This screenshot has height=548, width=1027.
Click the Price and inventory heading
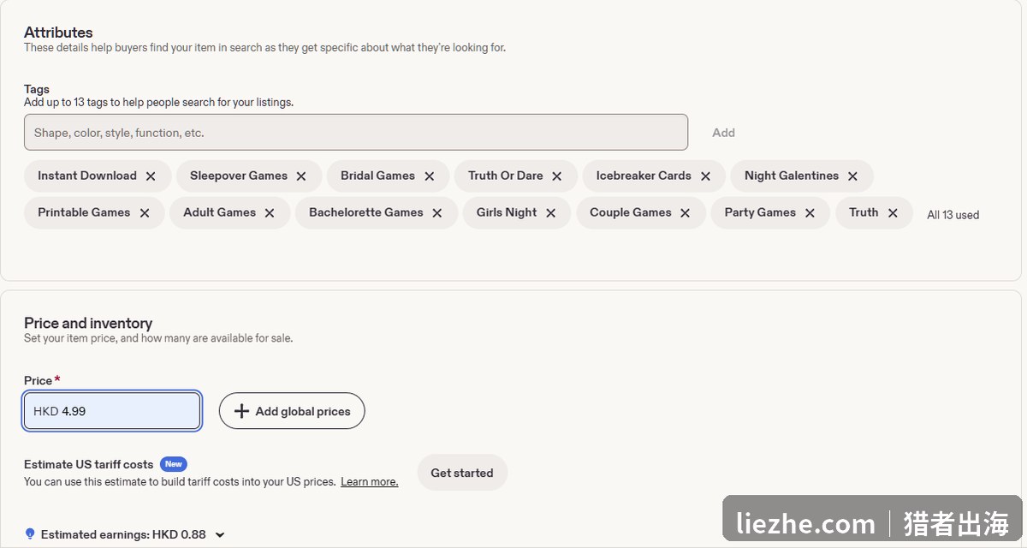pyautogui.click(x=88, y=323)
